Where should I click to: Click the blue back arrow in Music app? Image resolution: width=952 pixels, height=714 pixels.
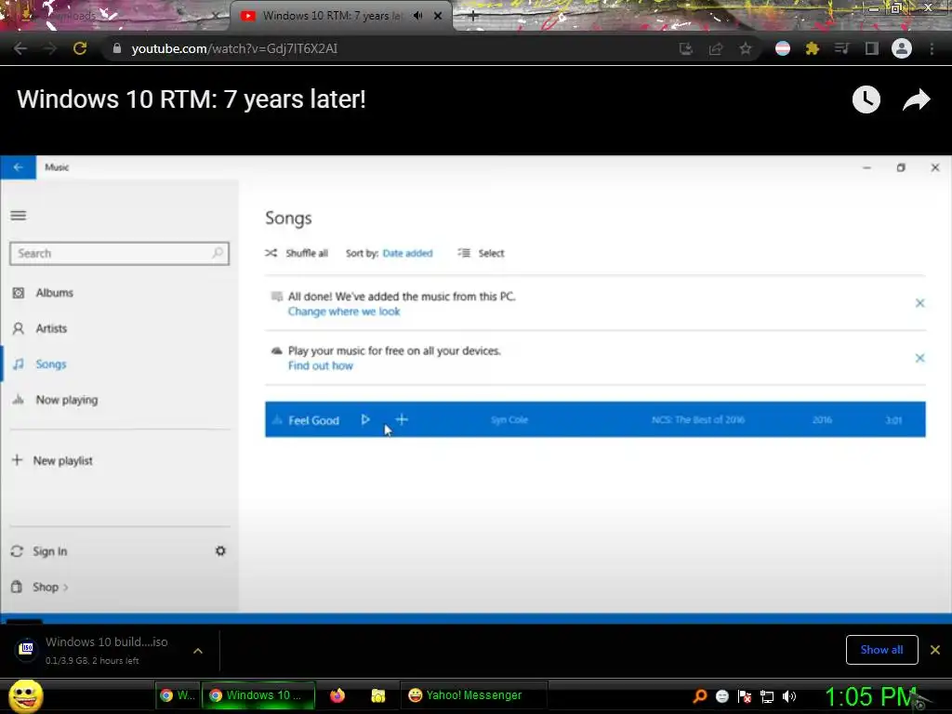coord(19,167)
